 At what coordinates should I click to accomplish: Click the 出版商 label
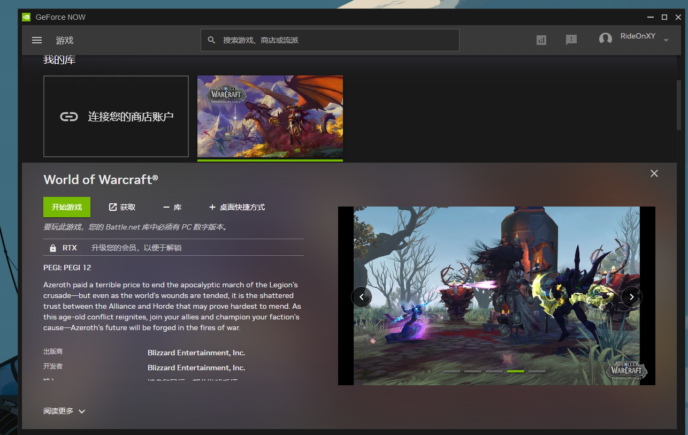53,352
